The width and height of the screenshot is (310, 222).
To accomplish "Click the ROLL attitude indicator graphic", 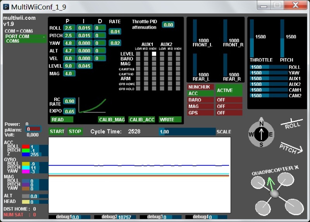I will [x=292, y=124].
